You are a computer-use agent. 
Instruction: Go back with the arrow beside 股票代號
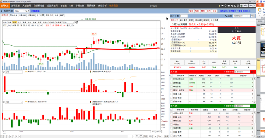pyautogui.click(x=2, y=11)
